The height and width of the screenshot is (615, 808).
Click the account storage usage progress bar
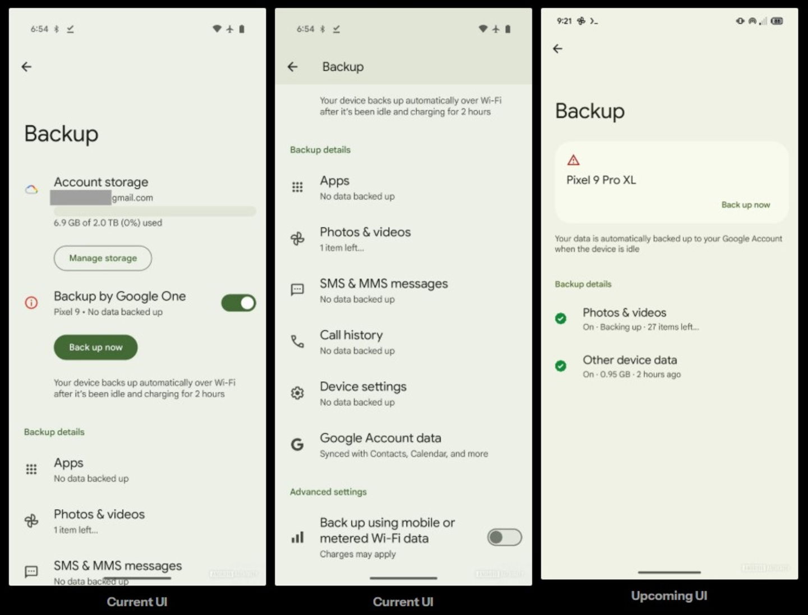pyautogui.click(x=154, y=211)
